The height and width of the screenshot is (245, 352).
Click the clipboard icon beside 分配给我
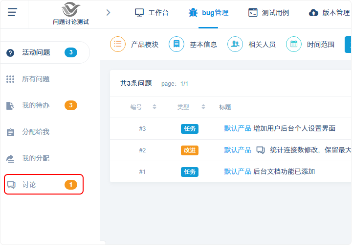coord(10,132)
